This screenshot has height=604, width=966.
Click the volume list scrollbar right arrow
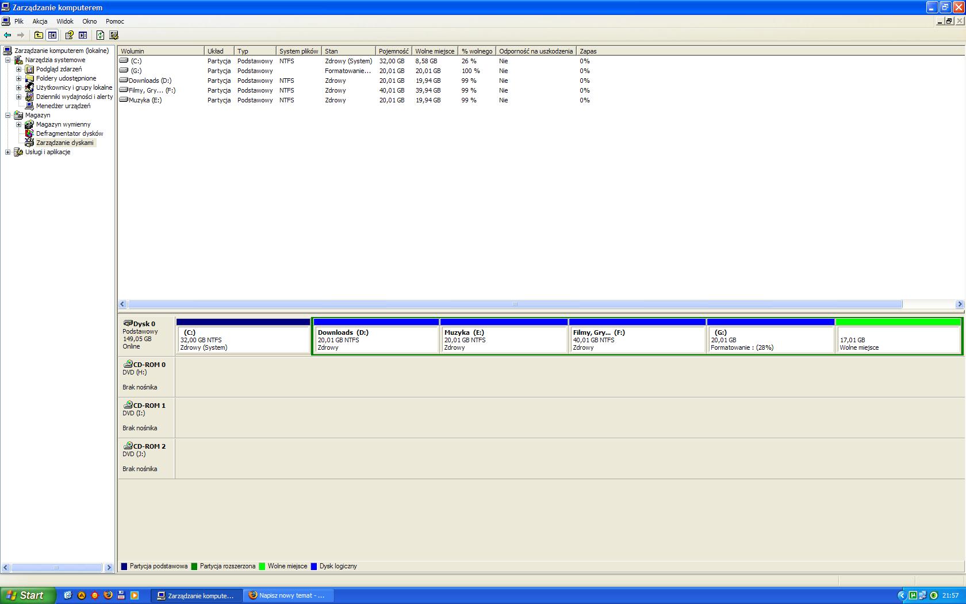[x=960, y=304]
